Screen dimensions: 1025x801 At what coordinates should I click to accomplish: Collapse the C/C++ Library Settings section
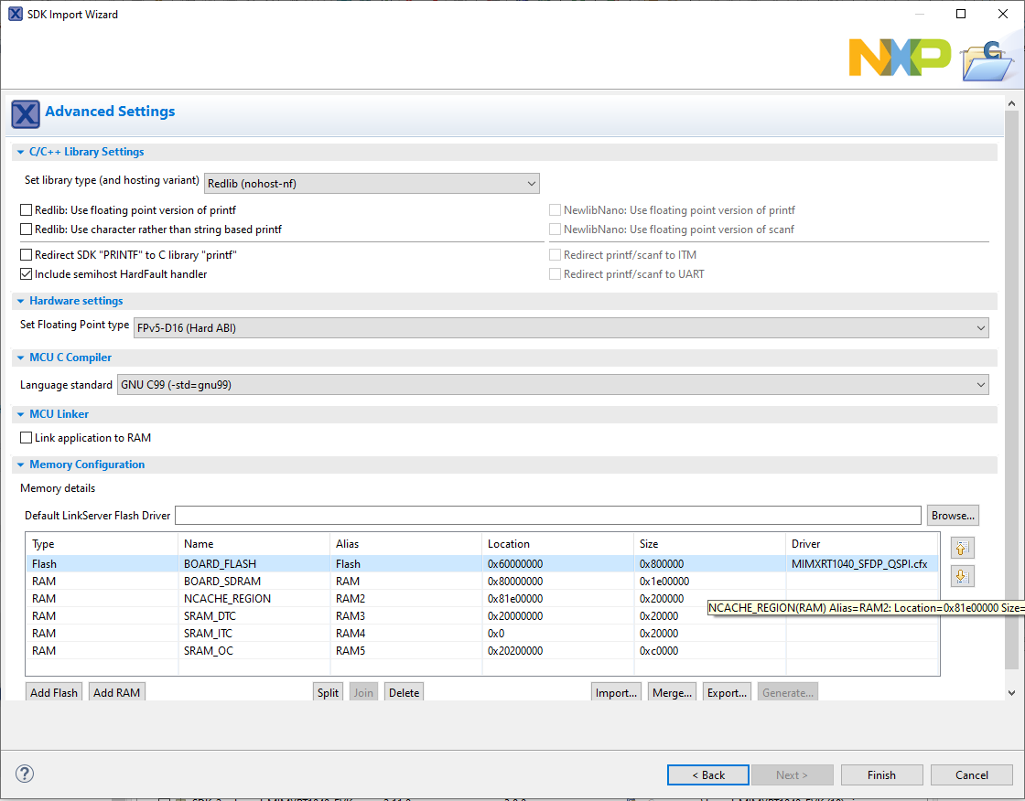tap(21, 152)
